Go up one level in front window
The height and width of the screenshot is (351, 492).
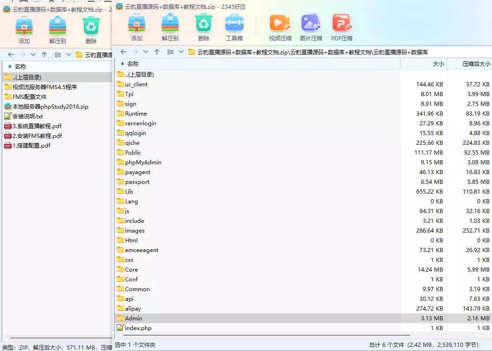pyautogui.click(x=157, y=52)
